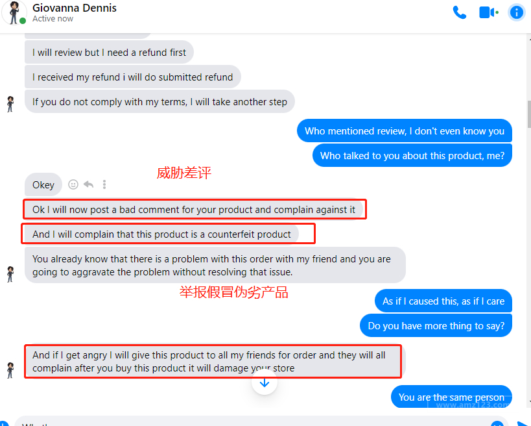
Task: Select the 'Do you have more thing to say?' bubble
Action: 436,326
